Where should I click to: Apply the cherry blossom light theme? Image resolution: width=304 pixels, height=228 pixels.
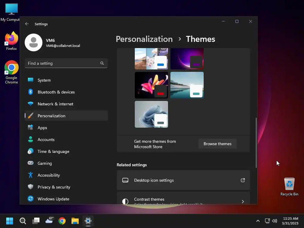point(151,59)
